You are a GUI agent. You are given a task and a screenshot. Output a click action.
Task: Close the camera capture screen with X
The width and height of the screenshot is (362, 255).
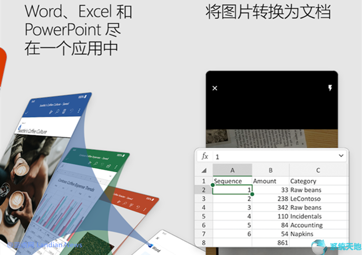click(215, 88)
